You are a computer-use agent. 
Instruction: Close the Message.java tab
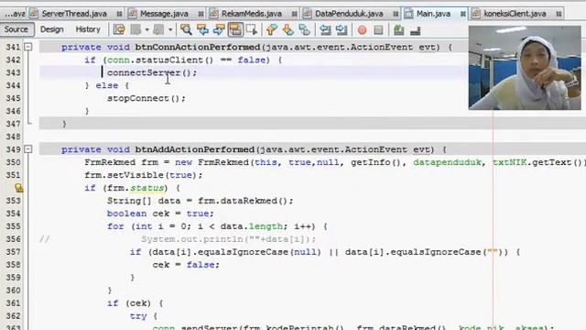pyautogui.click(x=201, y=14)
